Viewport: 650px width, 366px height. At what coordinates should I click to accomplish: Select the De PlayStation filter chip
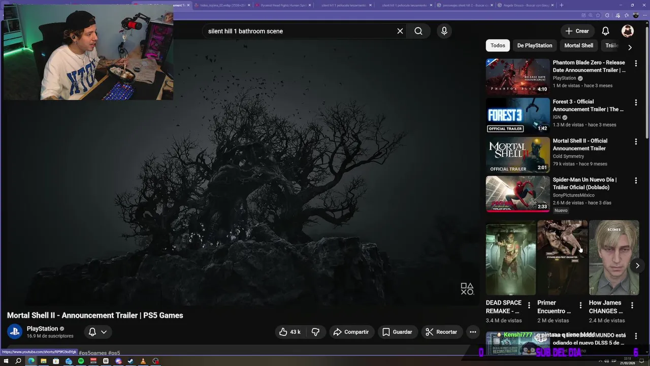(x=535, y=45)
